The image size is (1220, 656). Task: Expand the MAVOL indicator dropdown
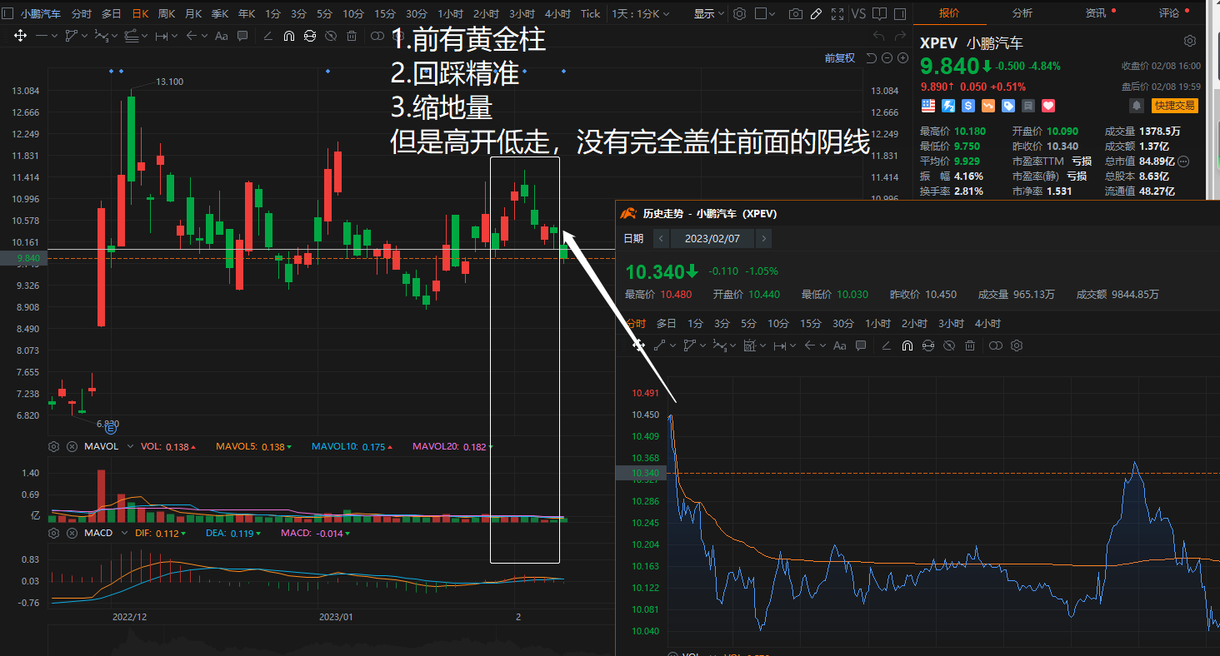click(x=130, y=447)
